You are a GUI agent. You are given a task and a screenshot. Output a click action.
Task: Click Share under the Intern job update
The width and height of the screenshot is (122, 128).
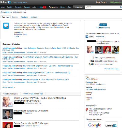[5, 53]
